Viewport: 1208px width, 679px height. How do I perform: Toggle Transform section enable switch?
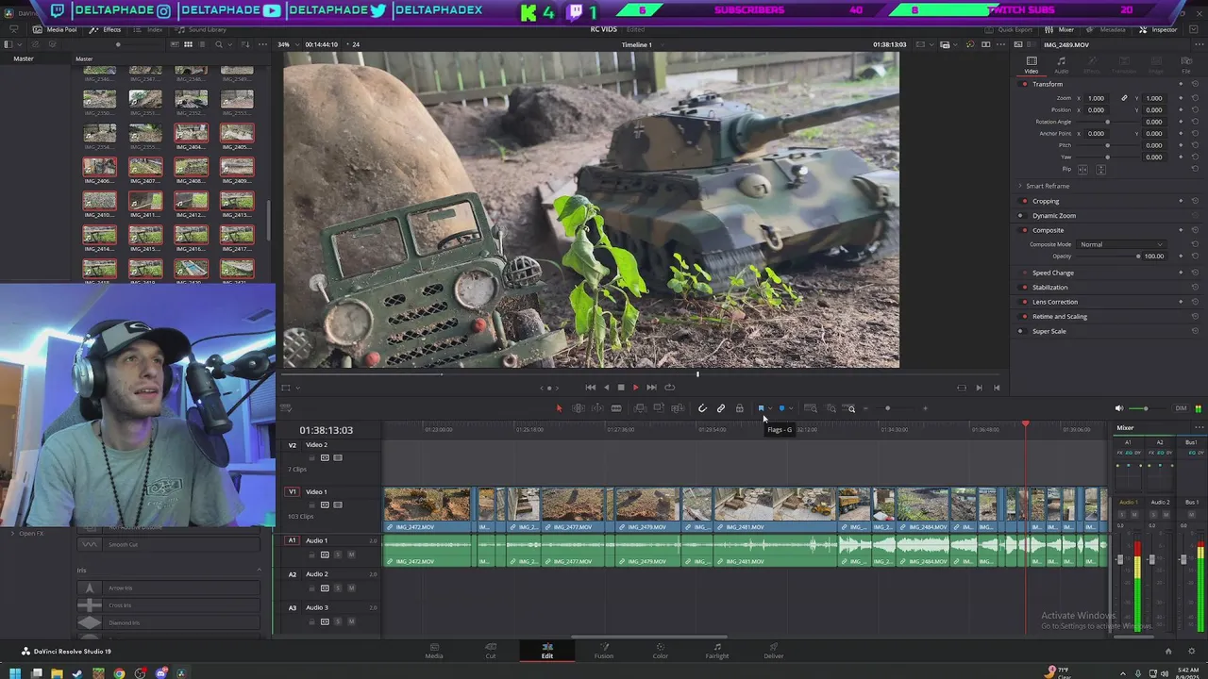pyautogui.click(x=1024, y=84)
